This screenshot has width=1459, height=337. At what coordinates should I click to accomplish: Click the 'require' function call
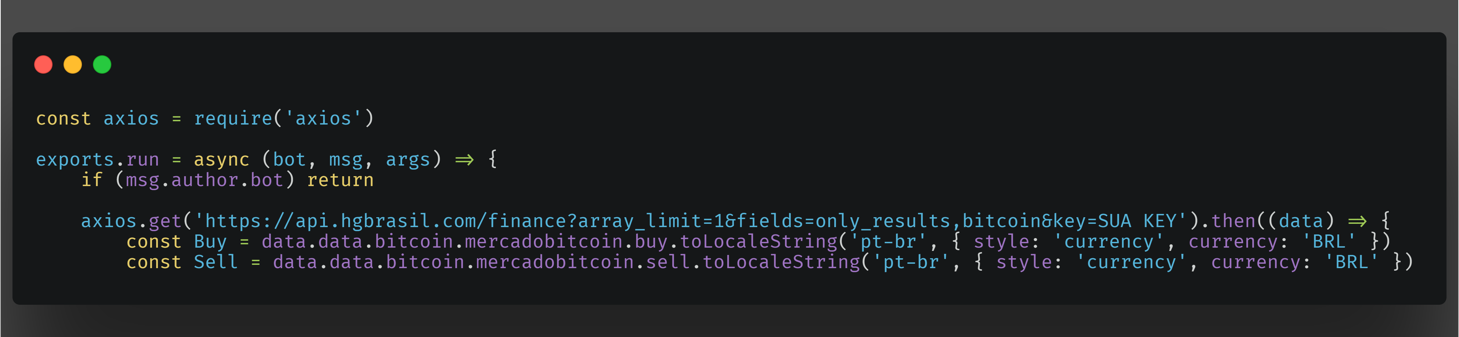(x=233, y=119)
